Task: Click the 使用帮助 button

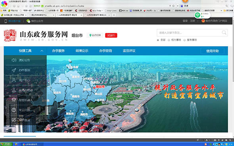Action: [x=212, y=51]
